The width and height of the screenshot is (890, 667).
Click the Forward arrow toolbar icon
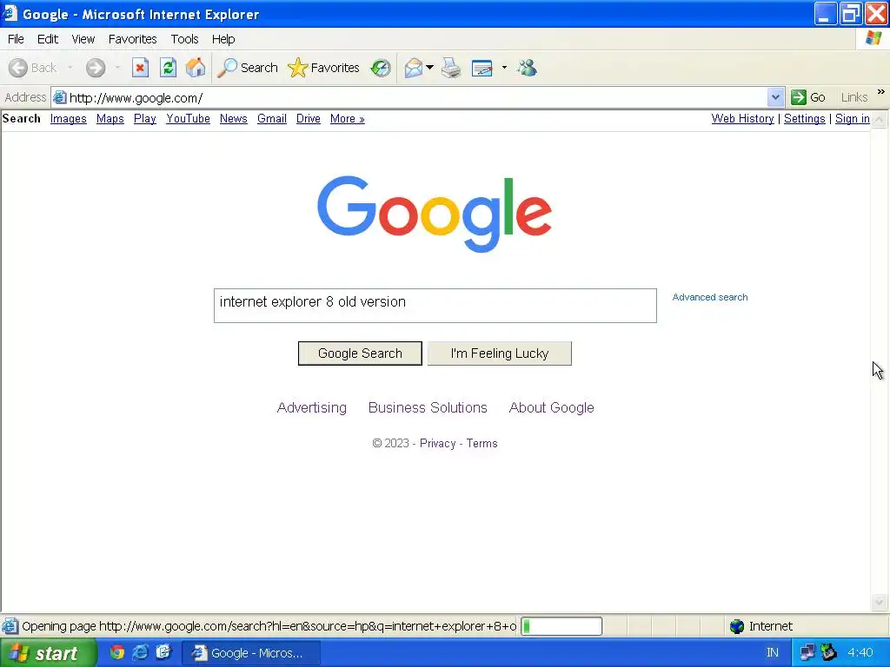click(x=96, y=68)
